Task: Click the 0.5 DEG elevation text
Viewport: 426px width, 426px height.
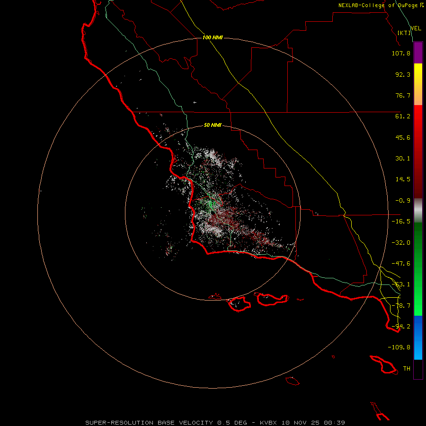Action: [x=232, y=423]
